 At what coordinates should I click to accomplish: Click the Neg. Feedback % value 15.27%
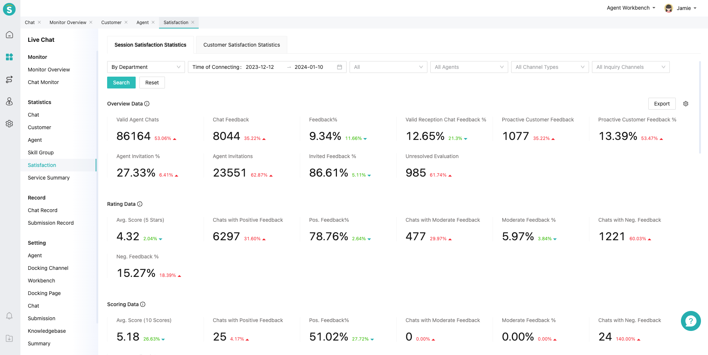(x=136, y=273)
